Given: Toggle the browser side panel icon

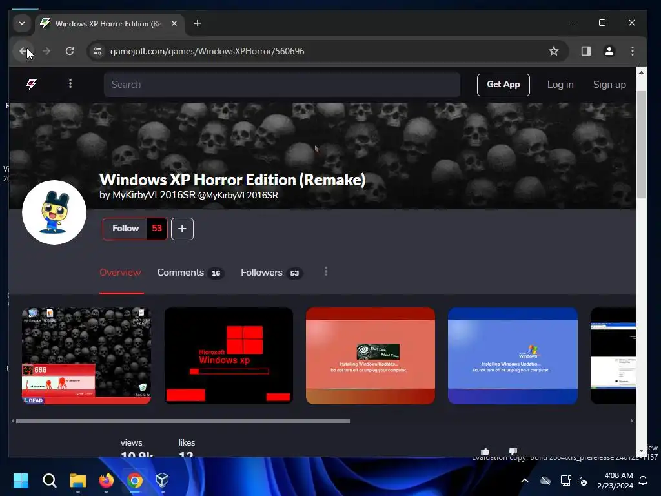Looking at the screenshot, I should tap(586, 51).
